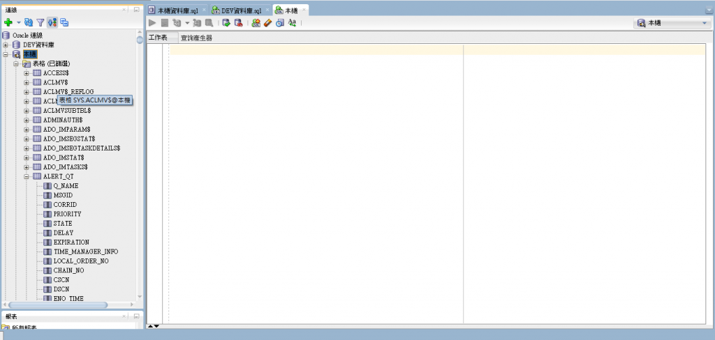
Task: Select the ADO_IMPARAM$ table
Action: click(66, 130)
